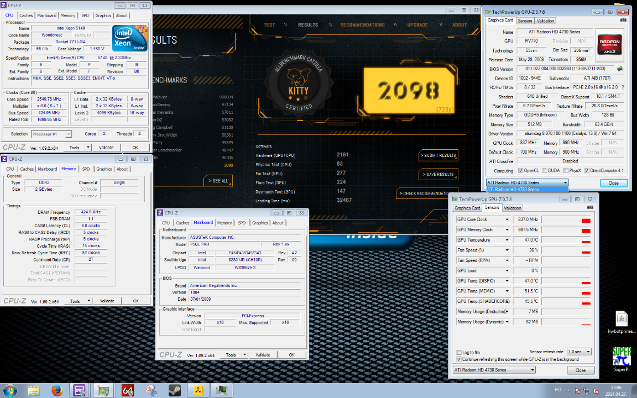Open the AIDA64 taskbar icon
This screenshot has height=398, width=637.
tap(128, 391)
